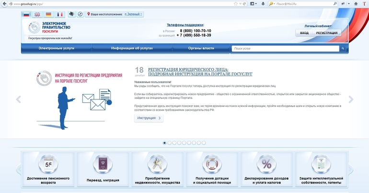Open the passport migration icon
This screenshot has width=369, height=193.
103,164
